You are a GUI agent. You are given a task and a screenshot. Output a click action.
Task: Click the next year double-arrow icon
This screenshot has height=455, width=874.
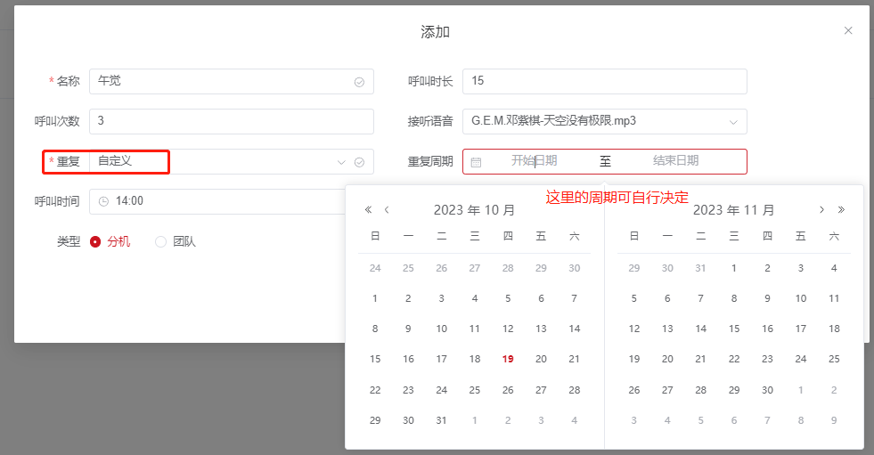click(841, 210)
